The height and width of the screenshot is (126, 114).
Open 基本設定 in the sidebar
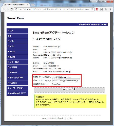click(17, 52)
